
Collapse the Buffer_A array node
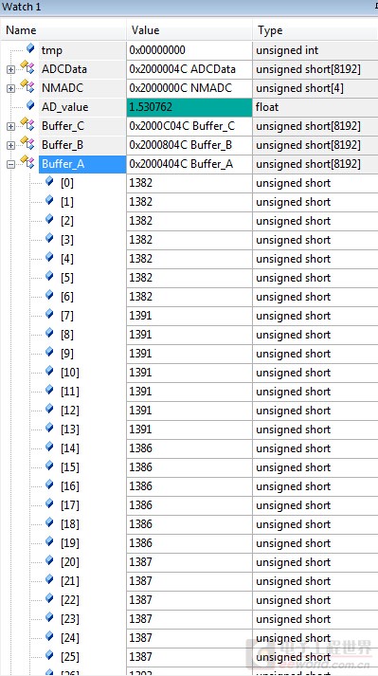point(10,165)
